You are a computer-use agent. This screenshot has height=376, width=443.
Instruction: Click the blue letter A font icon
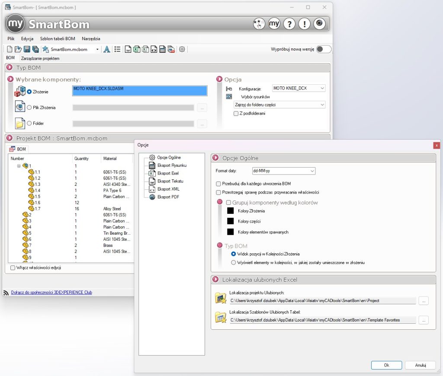[107, 49]
